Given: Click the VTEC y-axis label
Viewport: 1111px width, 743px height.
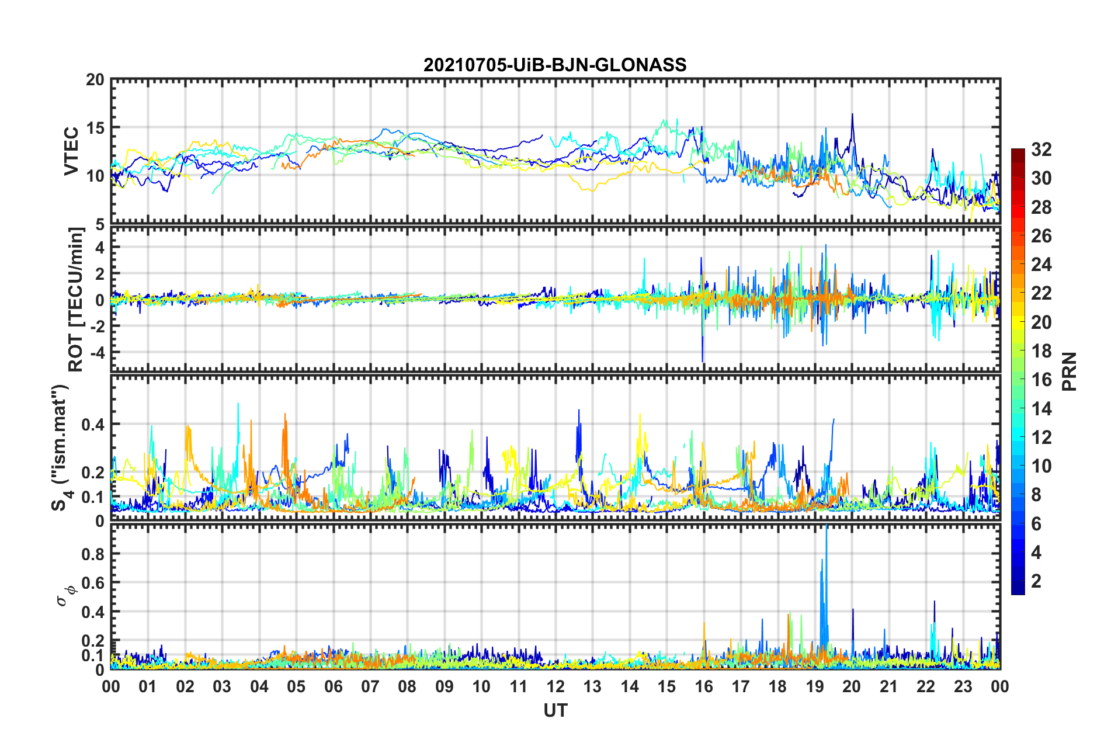Looking at the screenshot, I should [71, 151].
